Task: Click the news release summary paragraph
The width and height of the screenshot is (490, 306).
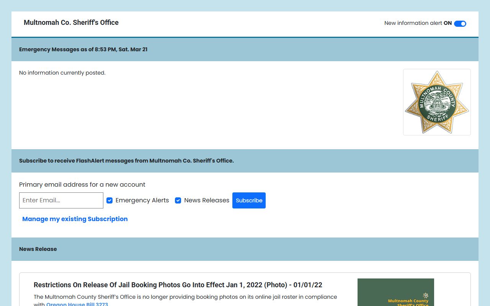Action: point(185,297)
